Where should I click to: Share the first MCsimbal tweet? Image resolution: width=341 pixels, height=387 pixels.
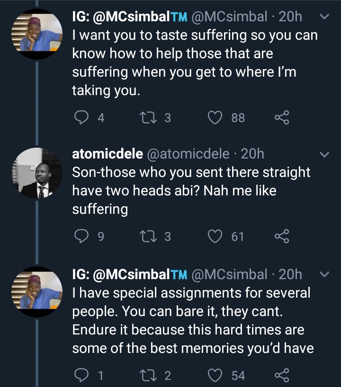click(x=282, y=117)
